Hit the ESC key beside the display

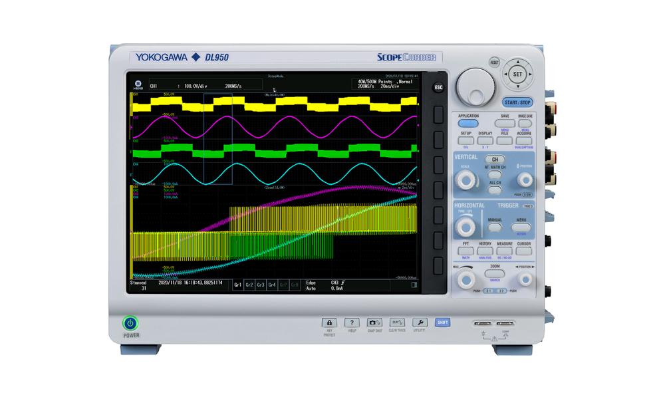(x=438, y=87)
